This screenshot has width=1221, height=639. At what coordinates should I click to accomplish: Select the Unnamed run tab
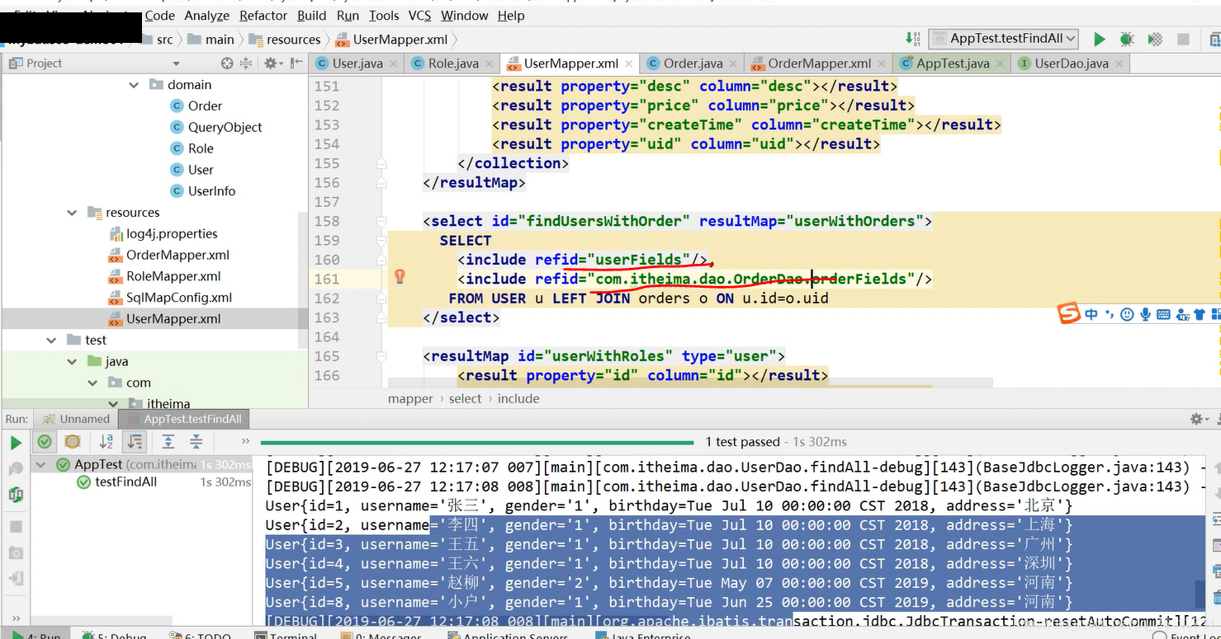point(75,419)
